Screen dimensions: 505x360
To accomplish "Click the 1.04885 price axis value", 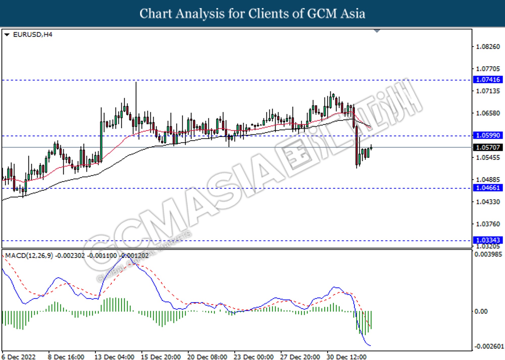I will point(488,180).
